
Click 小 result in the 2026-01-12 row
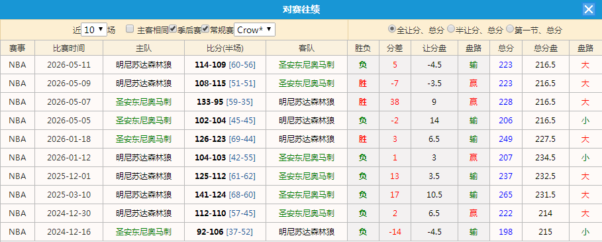coord(585,158)
